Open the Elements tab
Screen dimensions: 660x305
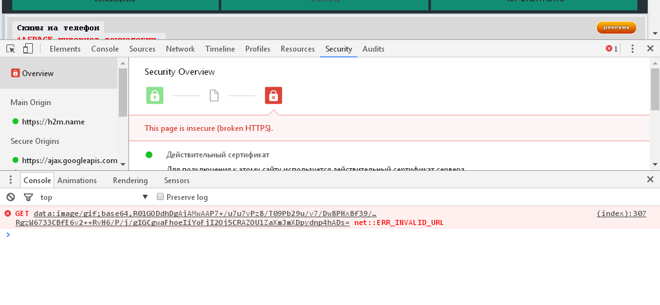point(65,49)
